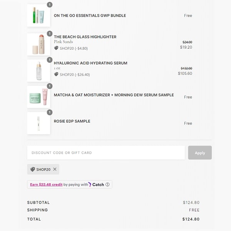Image resolution: width=231 pixels, height=231 pixels.
Task: Open the Earn $22.48 credit link
Action: (x=46, y=185)
